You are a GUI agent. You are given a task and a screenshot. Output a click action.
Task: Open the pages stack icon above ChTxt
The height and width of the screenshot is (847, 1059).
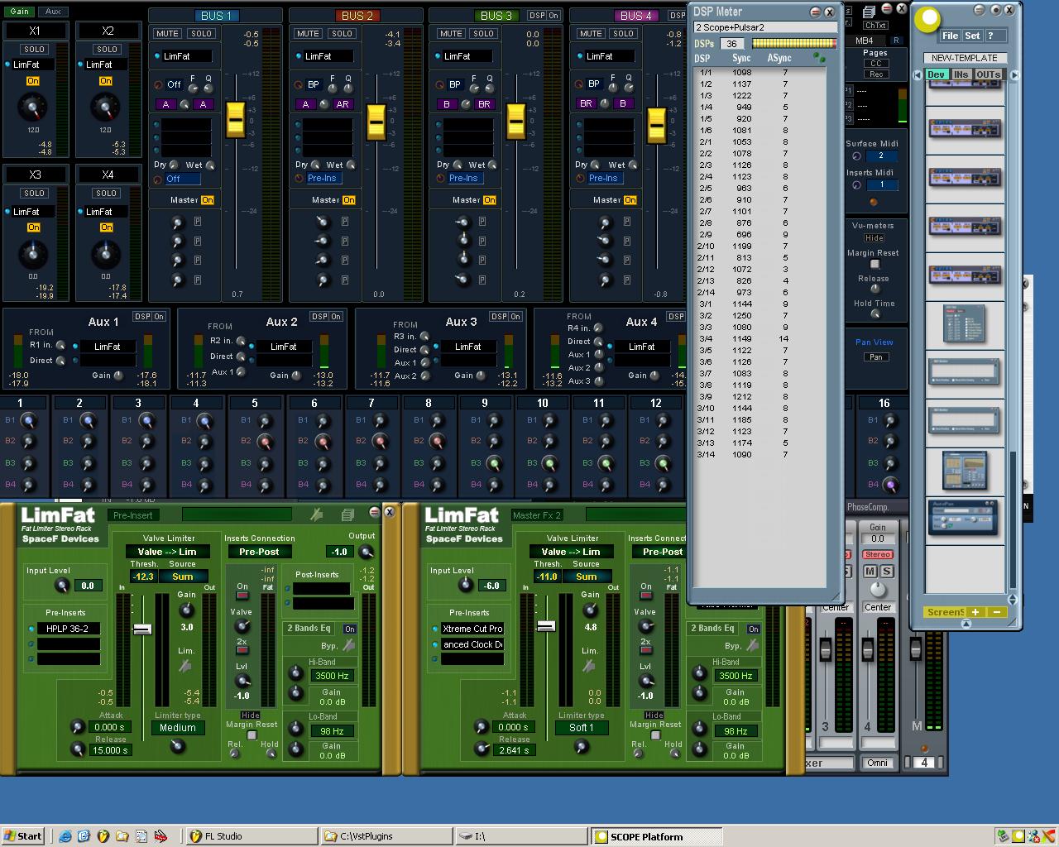[869, 12]
